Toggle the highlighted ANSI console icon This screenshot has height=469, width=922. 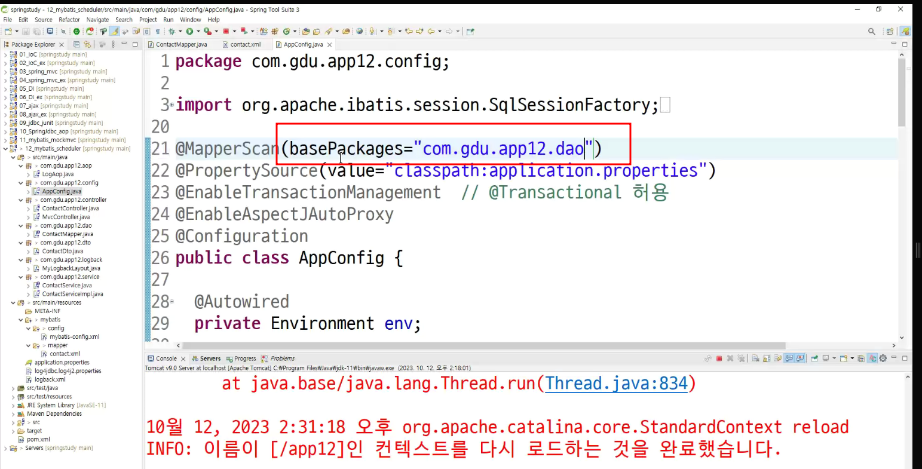872,358
